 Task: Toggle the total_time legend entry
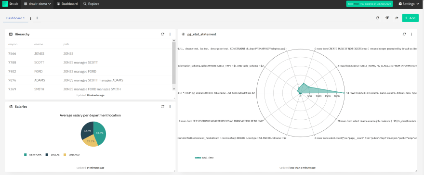(x=204, y=158)
